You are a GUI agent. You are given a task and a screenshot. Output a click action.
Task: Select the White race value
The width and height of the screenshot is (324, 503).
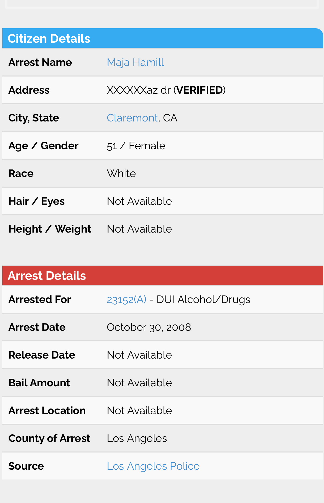121,173
